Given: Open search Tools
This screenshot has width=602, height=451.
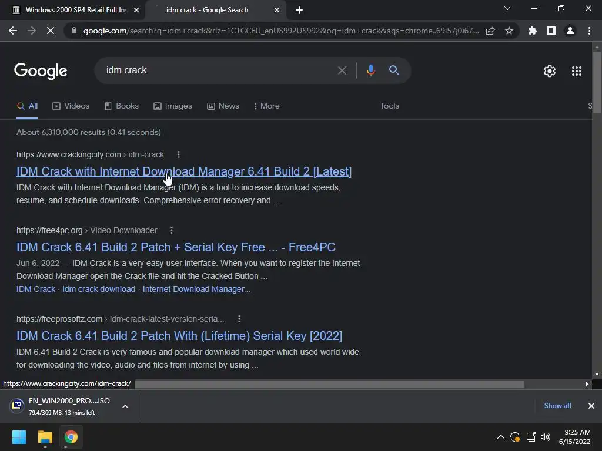Looking at the screenshot, I should point(389,106).
